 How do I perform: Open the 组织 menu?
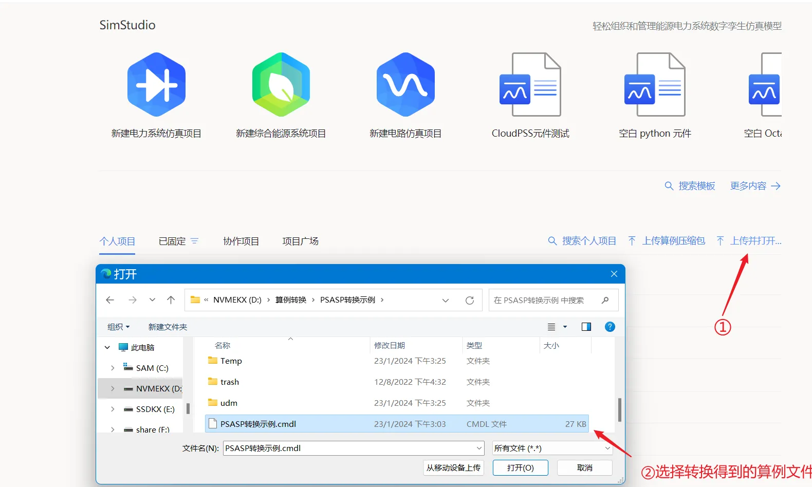tap(119, 327)
